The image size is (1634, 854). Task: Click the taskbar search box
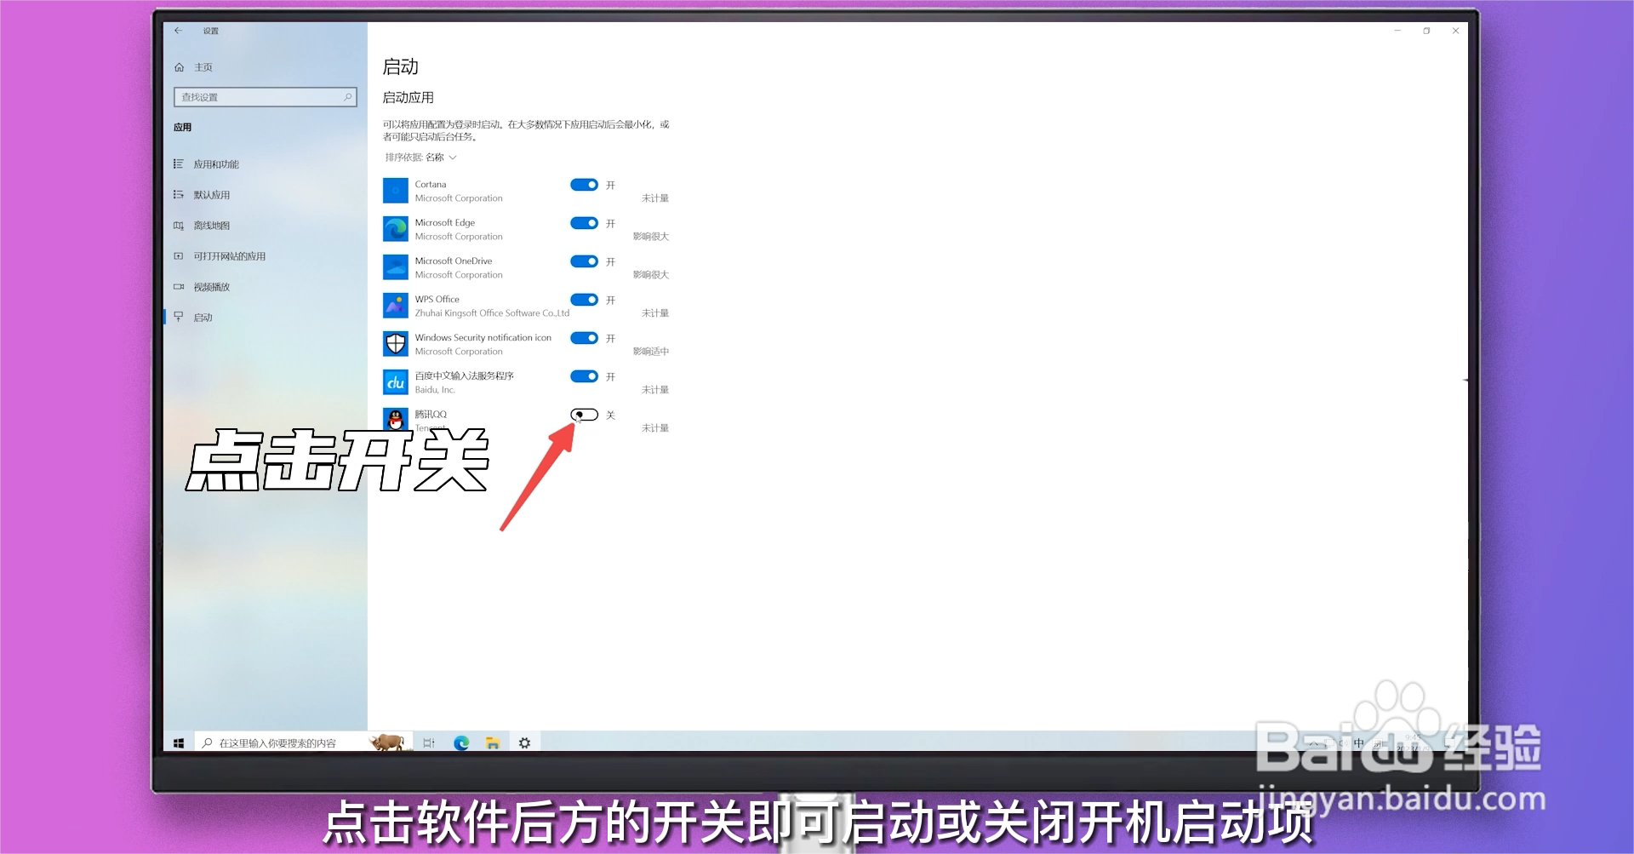[x=303, y=743]
